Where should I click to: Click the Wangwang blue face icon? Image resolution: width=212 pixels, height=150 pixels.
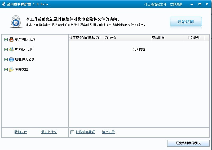tap(11, 59)
